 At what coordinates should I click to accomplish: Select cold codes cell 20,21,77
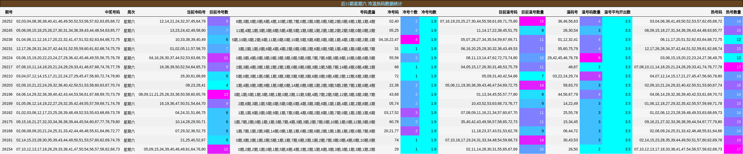tap(391, 131)
